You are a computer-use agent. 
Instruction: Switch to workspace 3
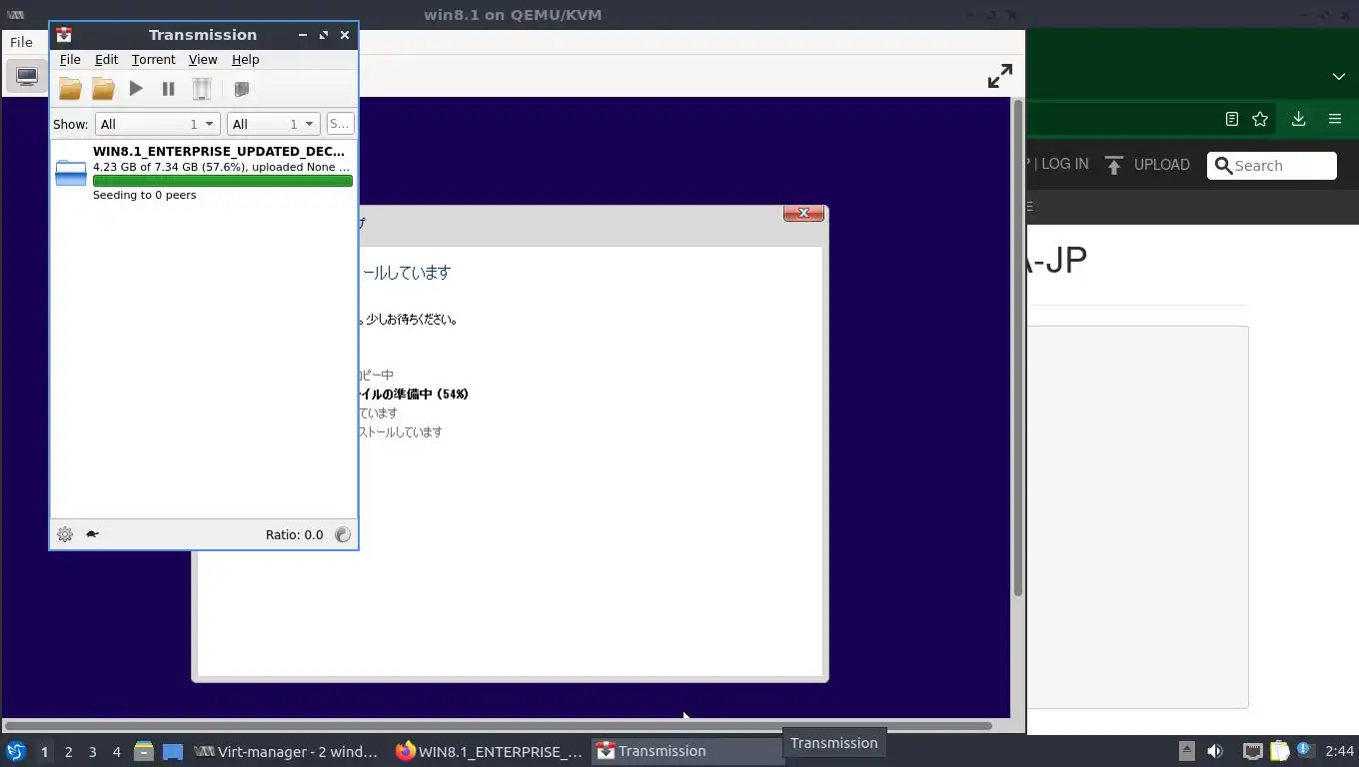92,752
